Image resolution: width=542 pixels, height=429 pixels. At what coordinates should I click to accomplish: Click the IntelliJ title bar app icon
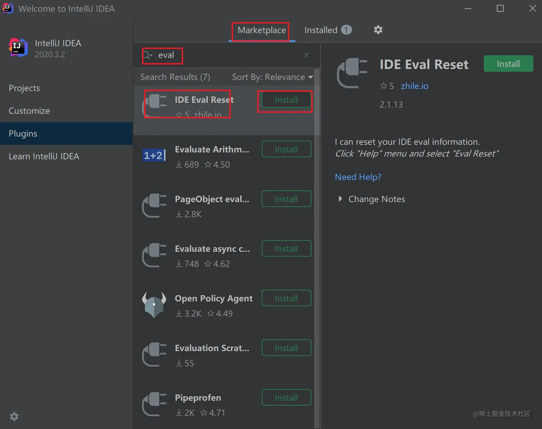click(x=8, y=8)
